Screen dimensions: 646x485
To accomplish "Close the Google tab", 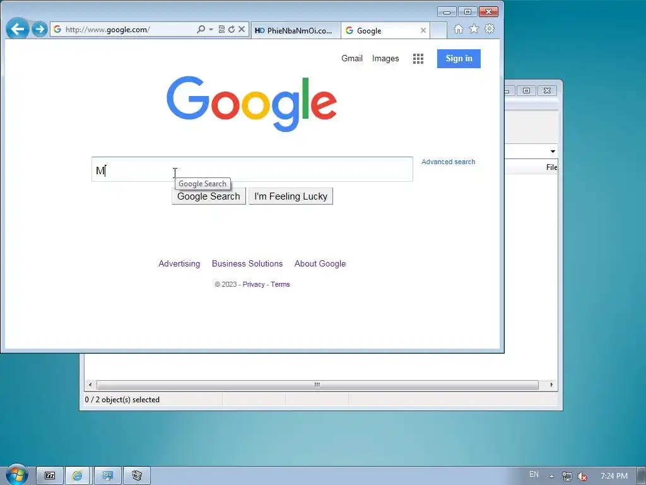I will 423,30.
